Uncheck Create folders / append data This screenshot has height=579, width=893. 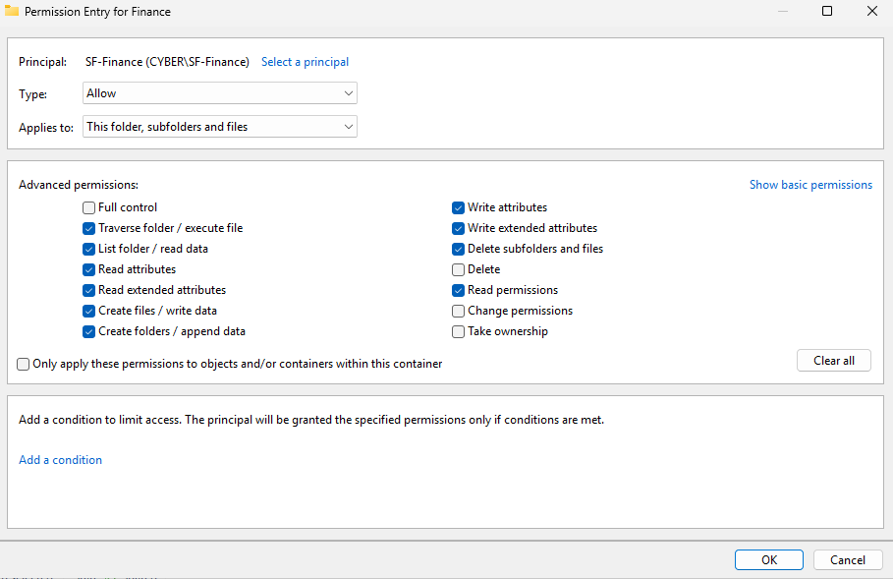tap(89, 331)
